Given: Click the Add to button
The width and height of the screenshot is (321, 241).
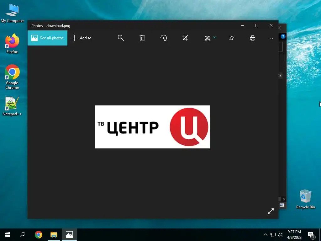Looking at the screenshot, I should pos(81,38).
